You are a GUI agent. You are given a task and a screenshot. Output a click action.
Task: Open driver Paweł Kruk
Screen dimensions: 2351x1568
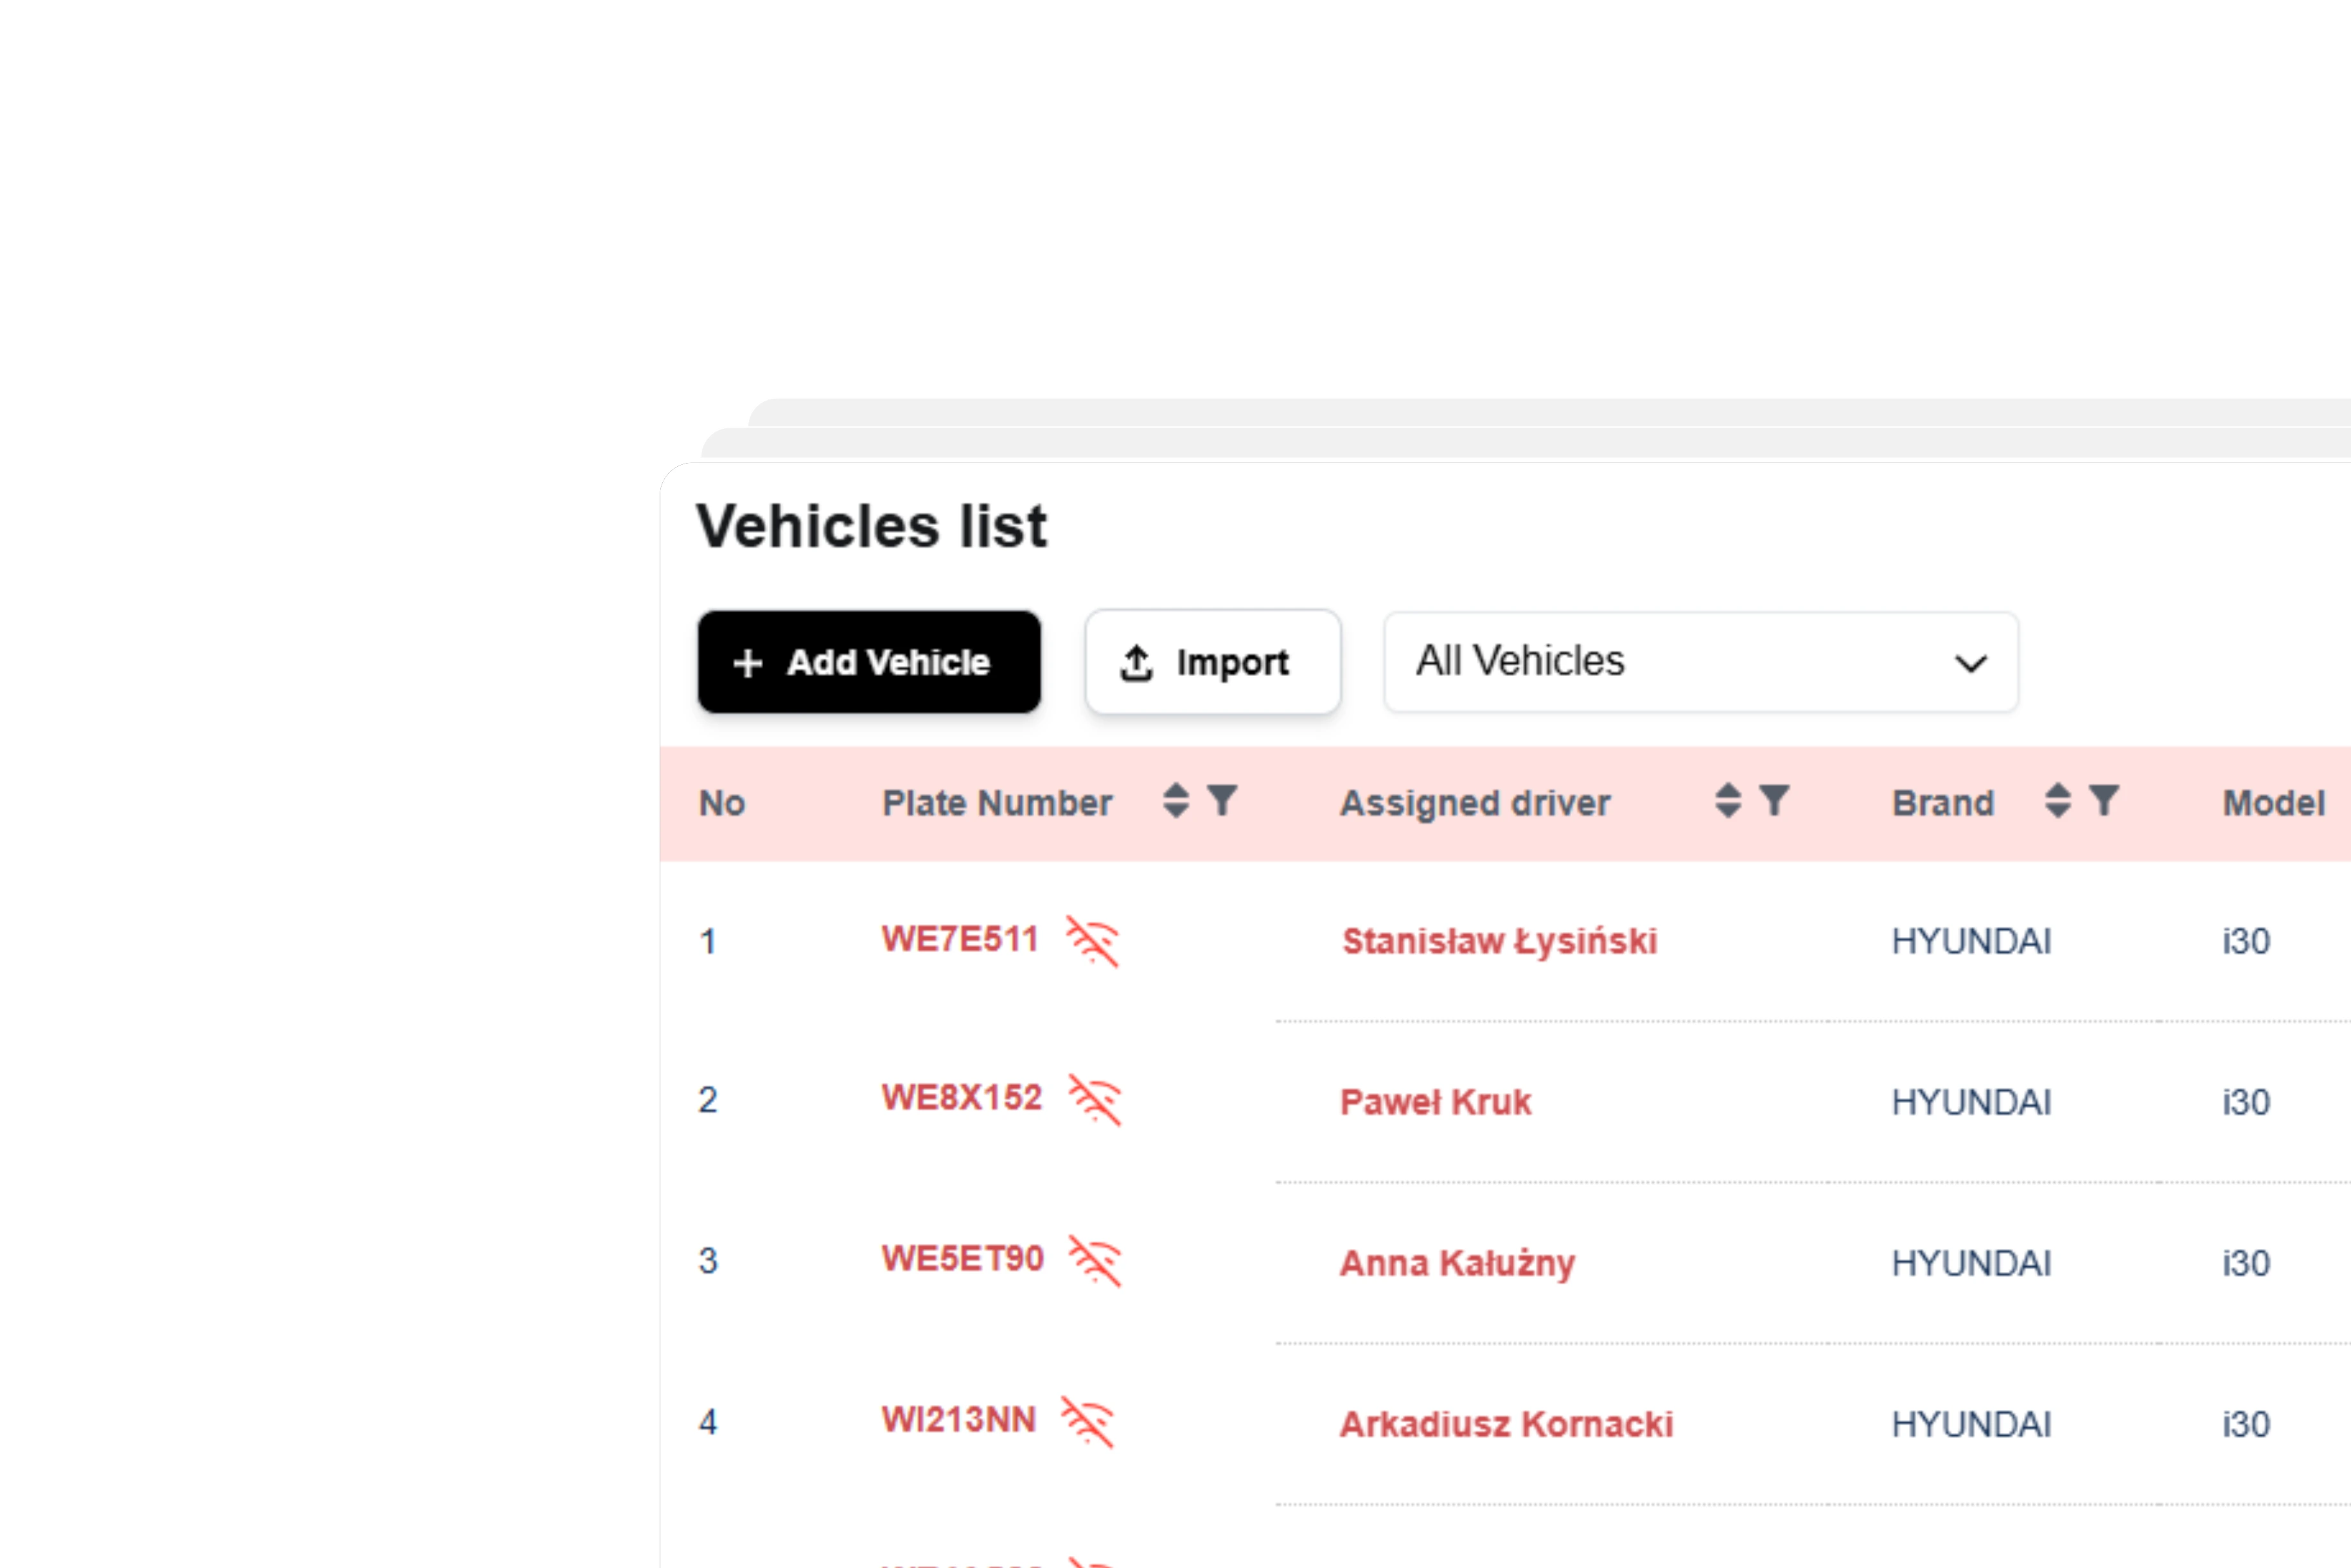tap(1436, 1102)
